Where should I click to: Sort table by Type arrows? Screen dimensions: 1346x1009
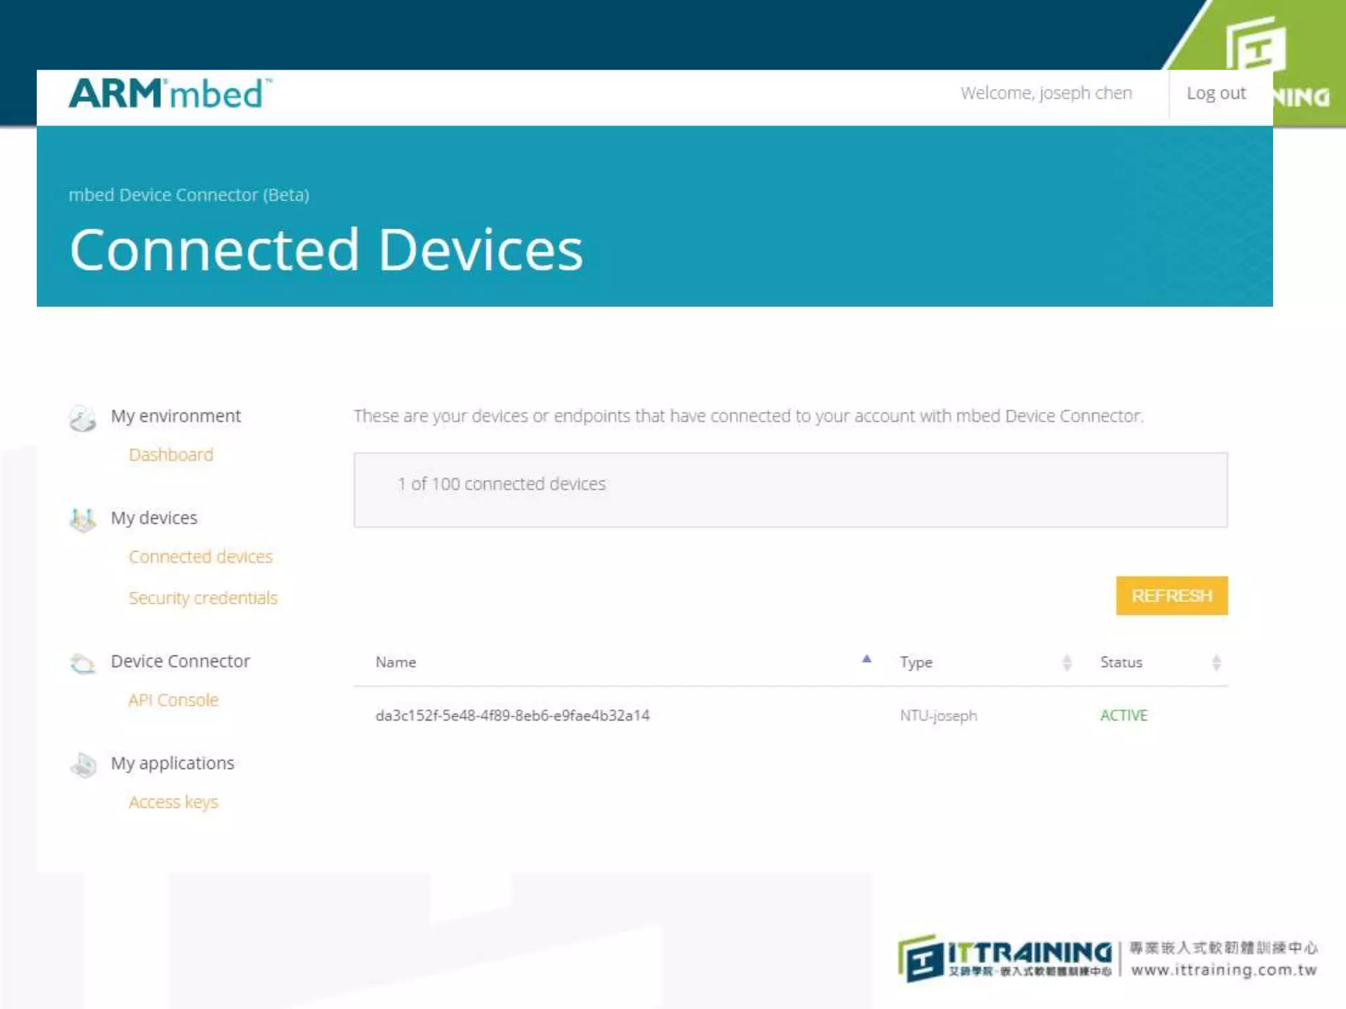coord(1067,663)
